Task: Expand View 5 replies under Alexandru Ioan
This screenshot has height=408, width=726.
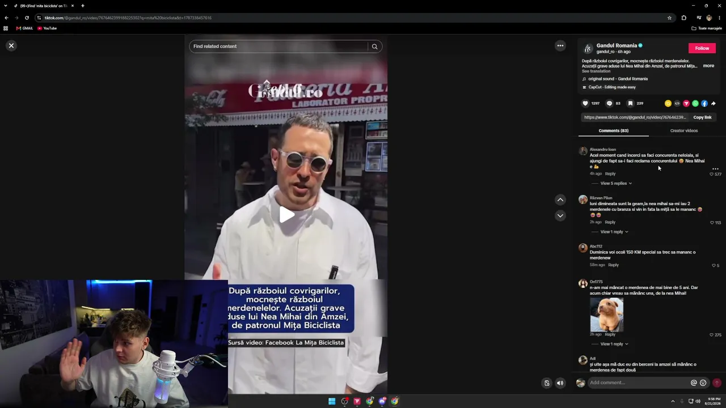Action: (616, 184)
